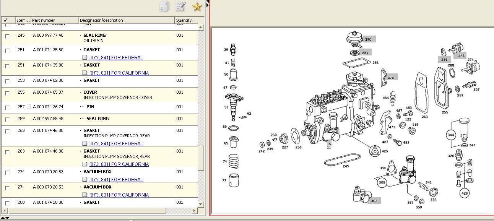
Task: Open the FOR CALIFORNIA link under VACUUM BOX
Action: [119, 195]
